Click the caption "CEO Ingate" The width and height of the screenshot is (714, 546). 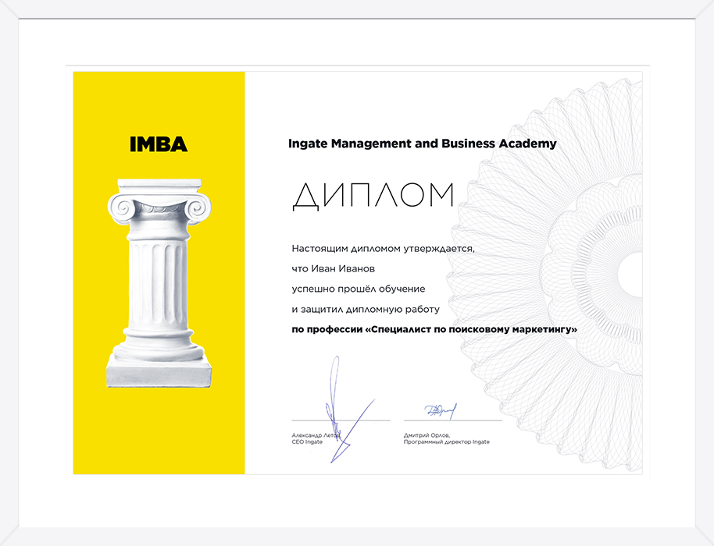307,442
